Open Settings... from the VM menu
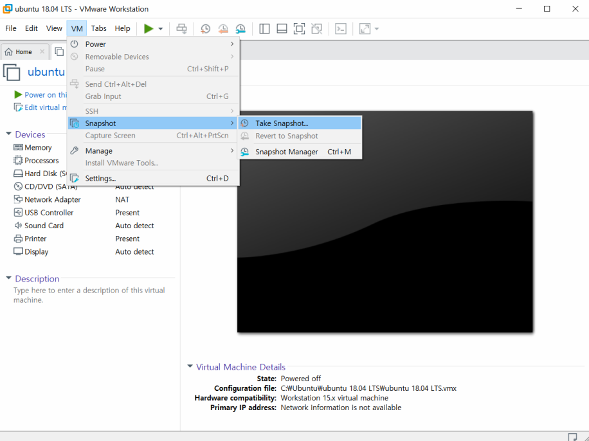The height and width of the screenshot is (441, 589). (153, 178)
